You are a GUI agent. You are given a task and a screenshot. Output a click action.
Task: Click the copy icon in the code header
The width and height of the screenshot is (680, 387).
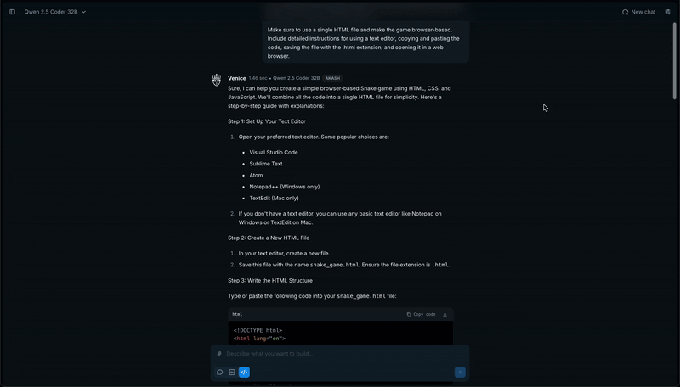(409, 314)
